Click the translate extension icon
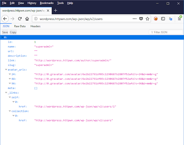This screenshot has width=184, height=145. (x=170, y=19)
